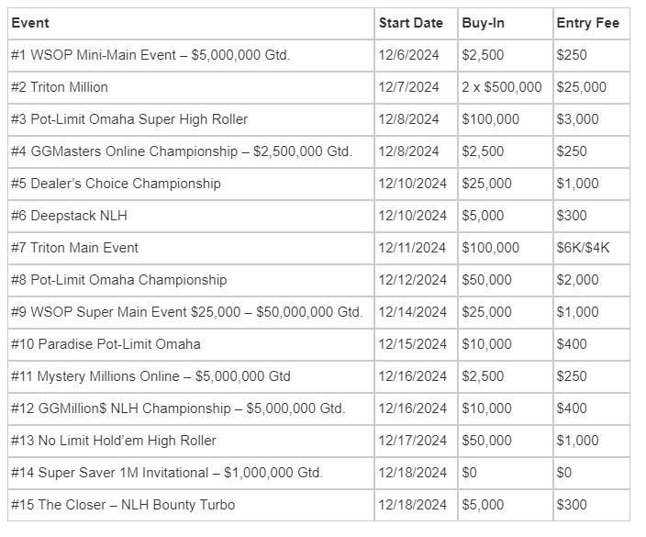Select the #5 Dealer's Choice Championship cell
The width and height of the screenshot is (646, 537).
tap(116, 184)
